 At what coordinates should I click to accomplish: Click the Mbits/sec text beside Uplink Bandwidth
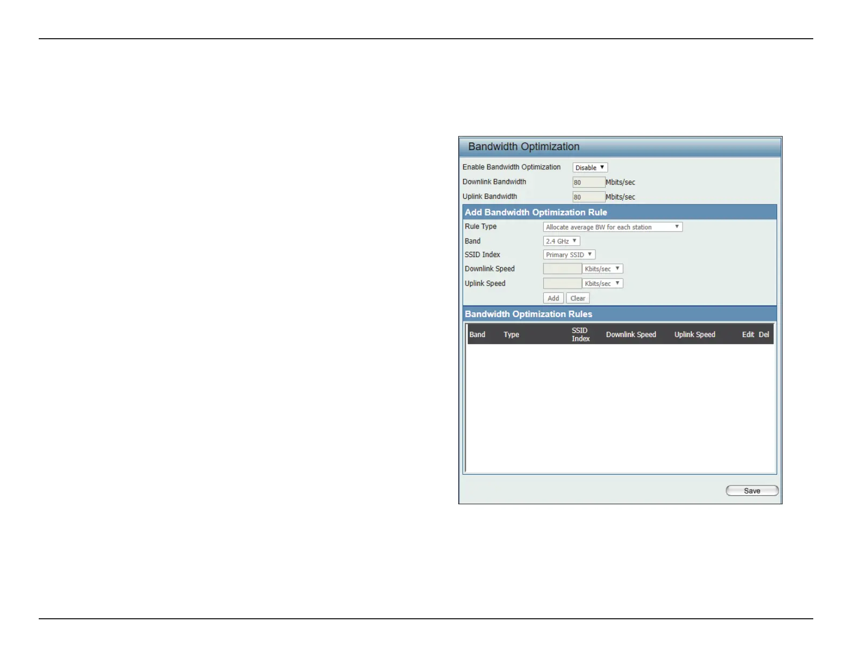point(620,197)
